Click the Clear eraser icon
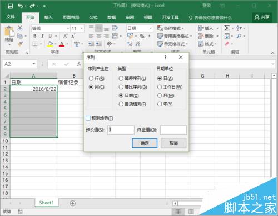 pos(227,44)
